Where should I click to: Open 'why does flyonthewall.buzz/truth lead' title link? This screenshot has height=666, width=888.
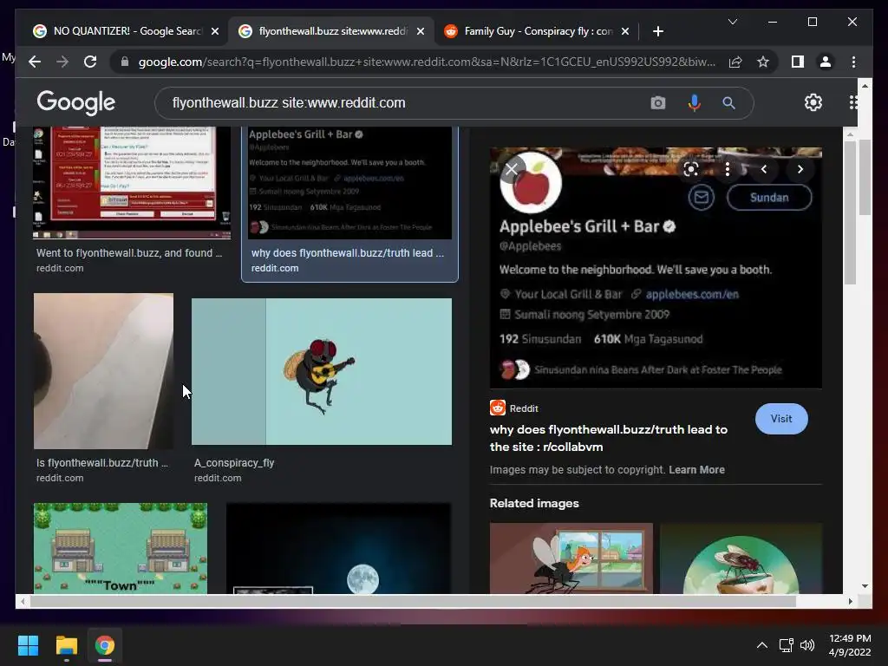(x=608, y=438)
